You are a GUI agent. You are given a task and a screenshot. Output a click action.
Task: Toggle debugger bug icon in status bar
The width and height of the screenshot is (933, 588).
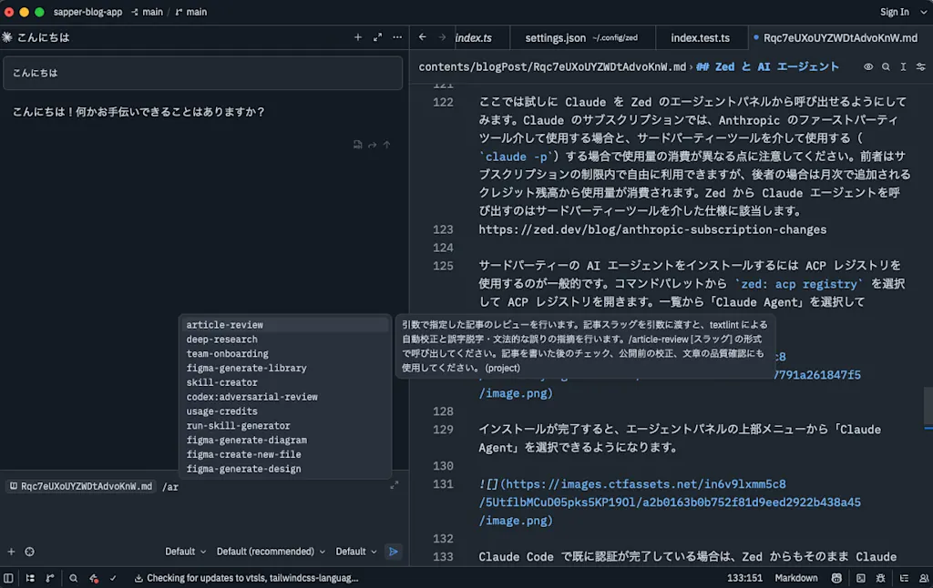tap(881, 578)
